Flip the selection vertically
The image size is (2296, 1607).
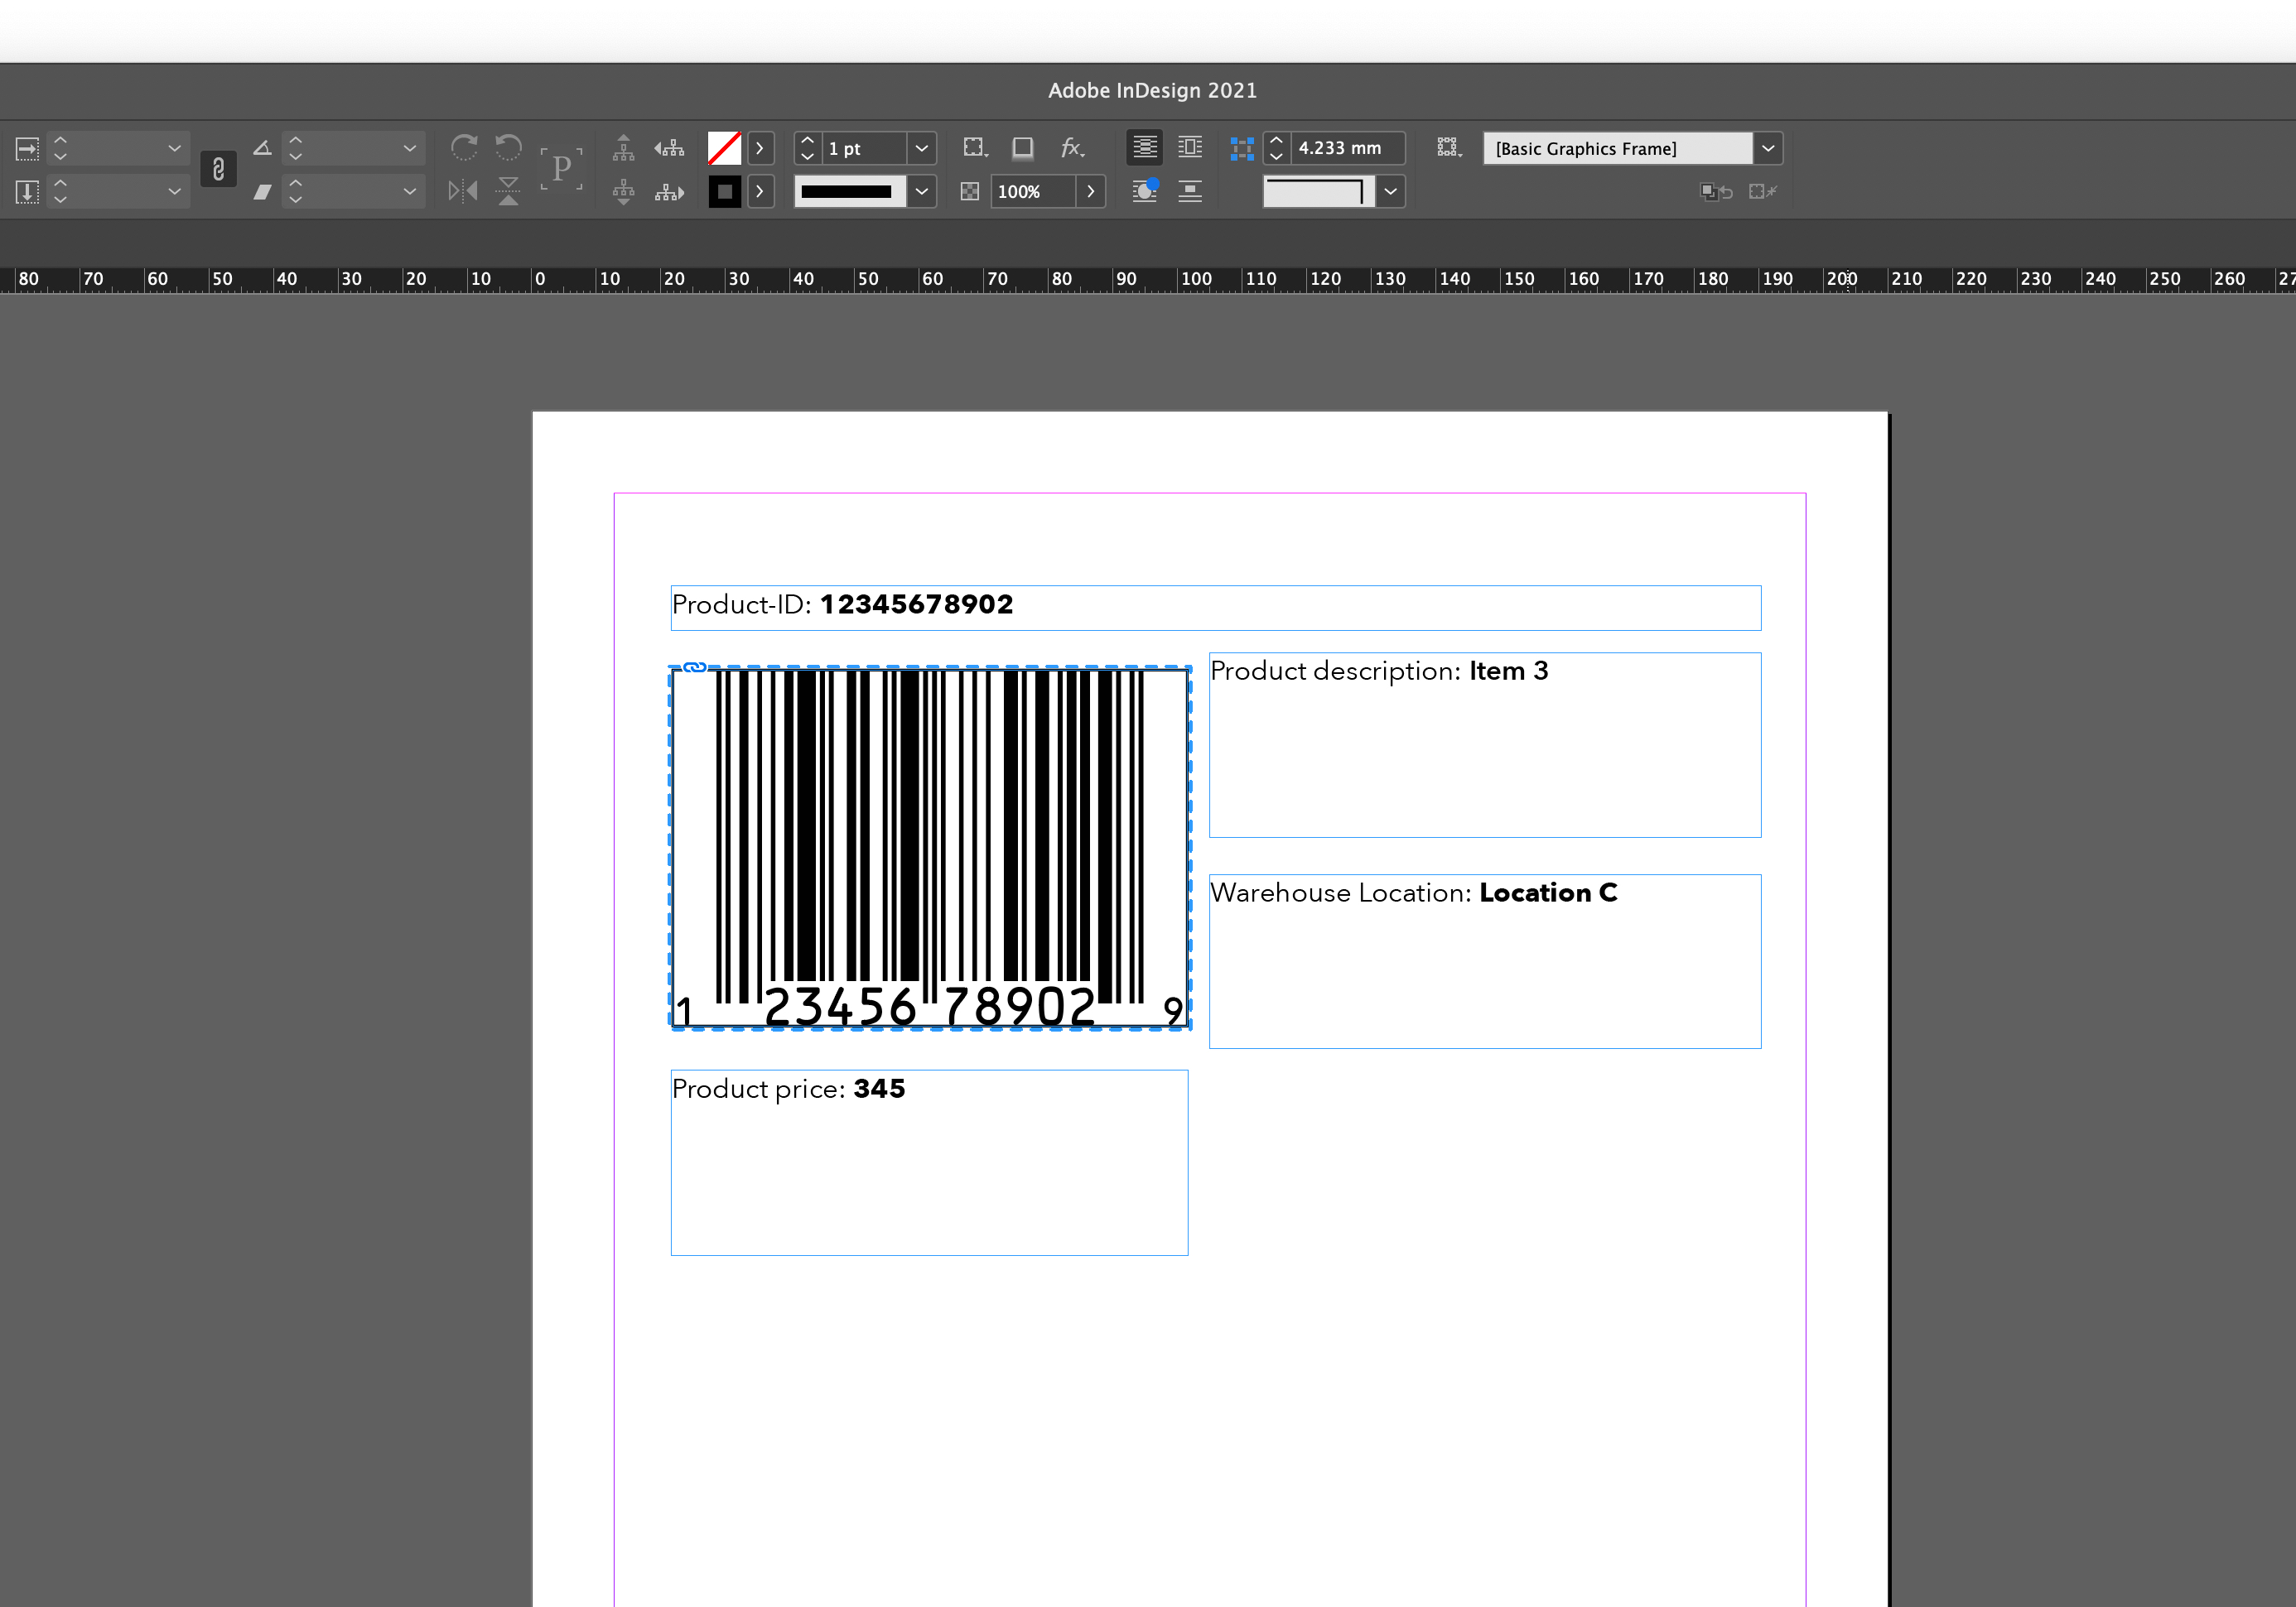pos(509,191)
